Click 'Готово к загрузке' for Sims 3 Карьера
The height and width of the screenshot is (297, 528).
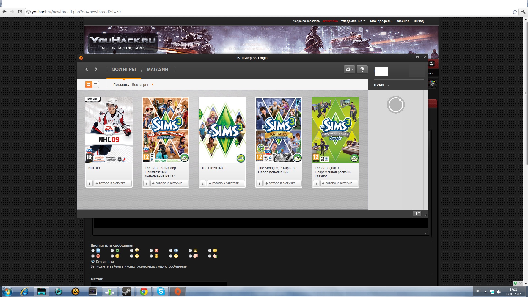pos(282,183)
